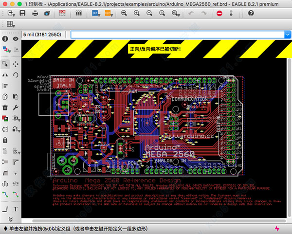The image size is (292, 234).
Task: Print the board layout
Action: (35, 14)
